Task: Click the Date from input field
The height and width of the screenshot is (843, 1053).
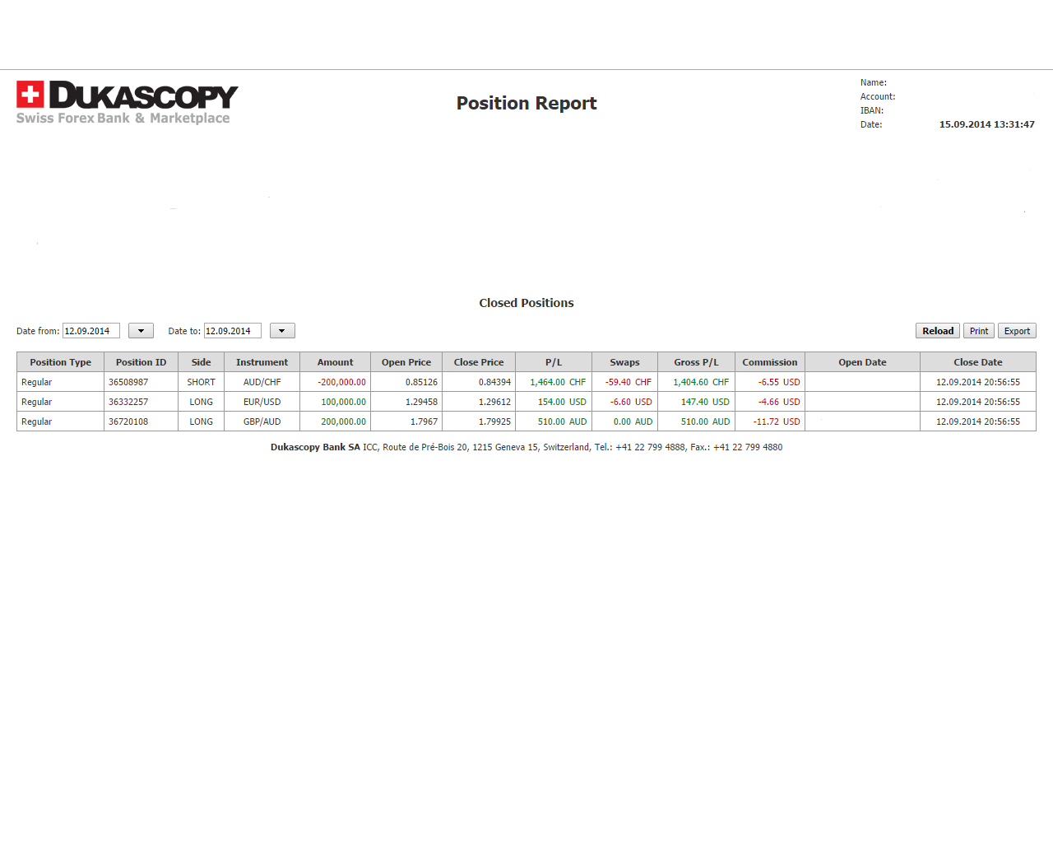Action: point(91,331)
